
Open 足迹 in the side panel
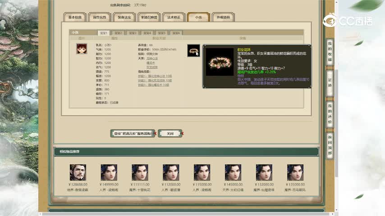(x=330, y=83)
